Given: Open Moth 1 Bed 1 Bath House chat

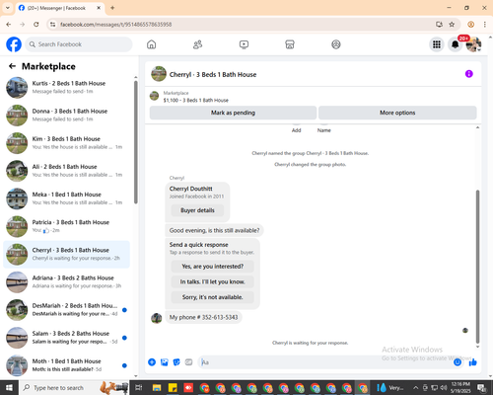Looking at the screenshot, I should [x=67, y=365].
